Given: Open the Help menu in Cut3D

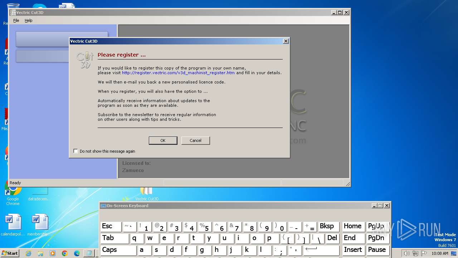Looking at the screenshot, I should pos(29,20).
